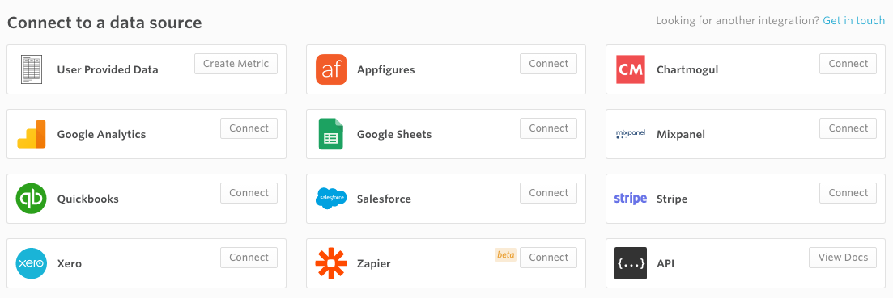
Task: Click the blue Salesforce cloud icon
Action: tap(331, 199)
